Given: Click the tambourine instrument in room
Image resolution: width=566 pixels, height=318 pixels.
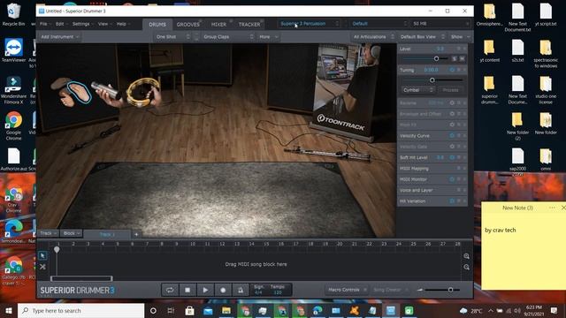Looking at the screenshot, I should pos(143,93).
